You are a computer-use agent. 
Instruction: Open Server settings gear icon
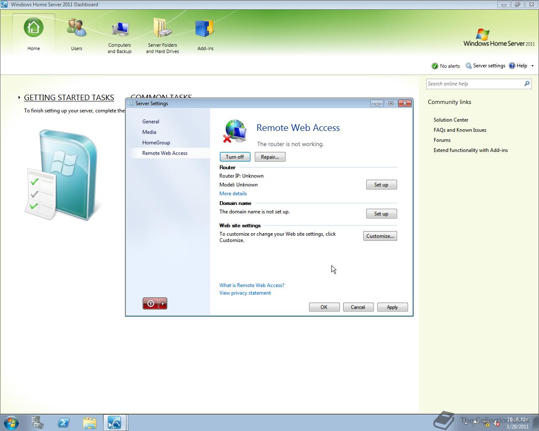(468, 66)
